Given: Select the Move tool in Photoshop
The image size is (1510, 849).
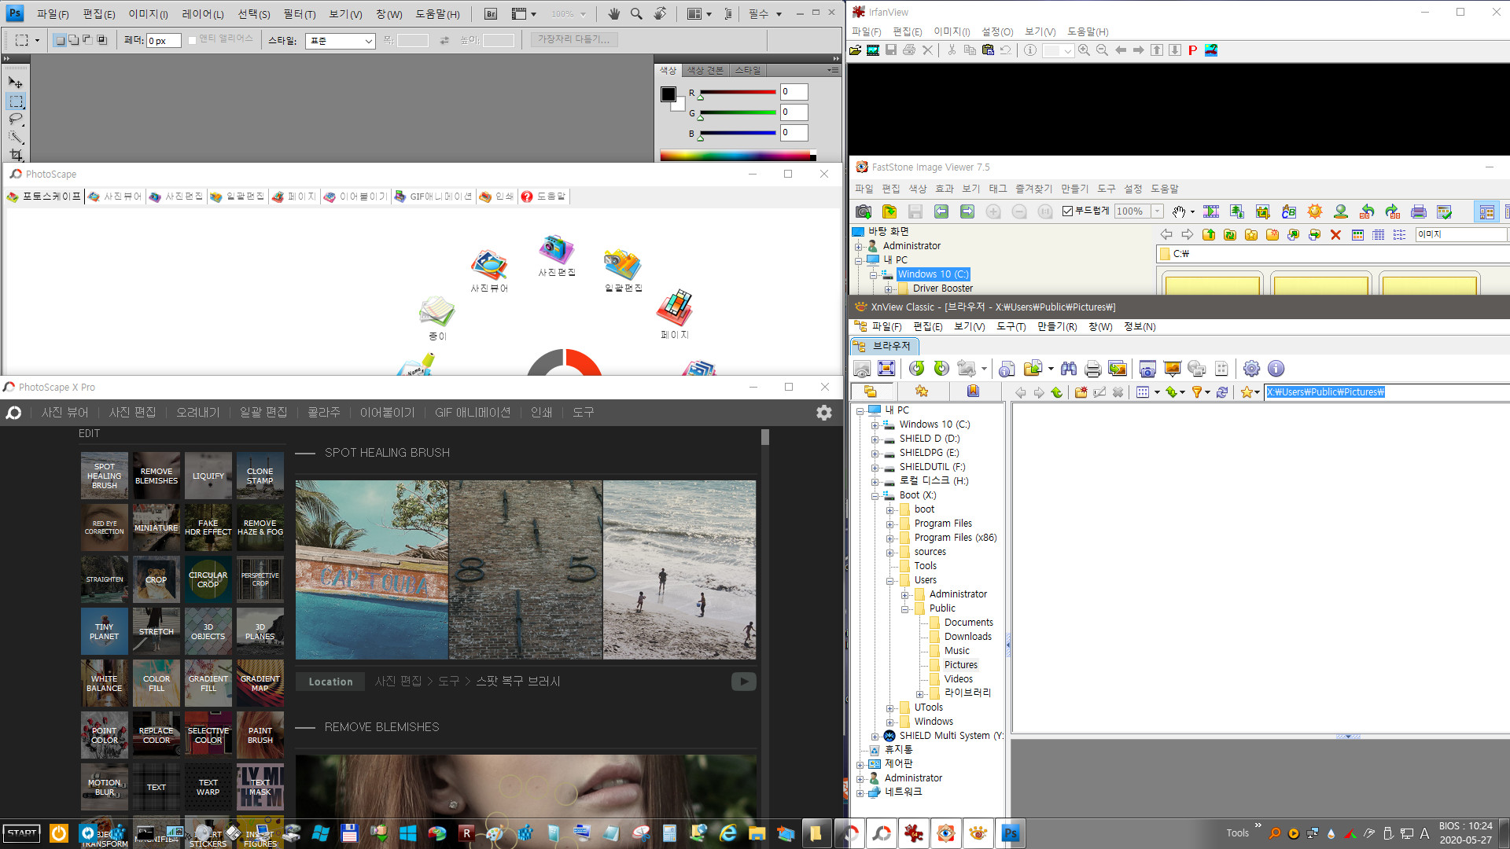Looking at the screenshot, I should [x=16, y=83].
